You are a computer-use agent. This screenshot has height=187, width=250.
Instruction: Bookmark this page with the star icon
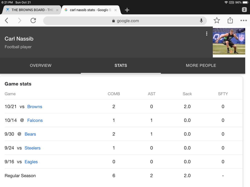pos(217,20)
